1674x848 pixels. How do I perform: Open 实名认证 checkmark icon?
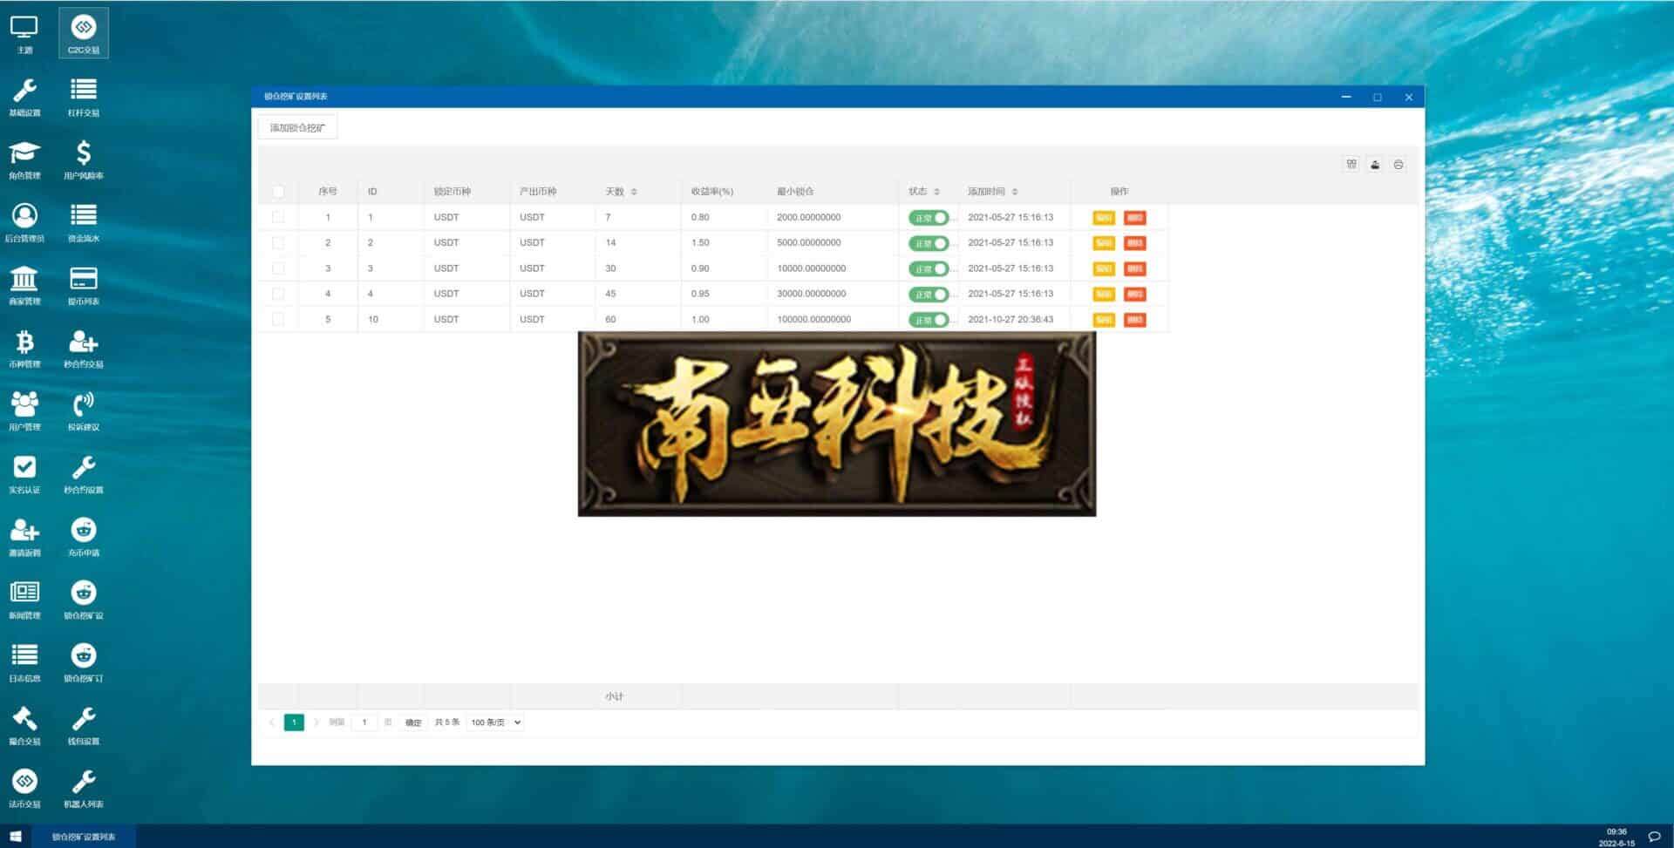pos(24,473)
